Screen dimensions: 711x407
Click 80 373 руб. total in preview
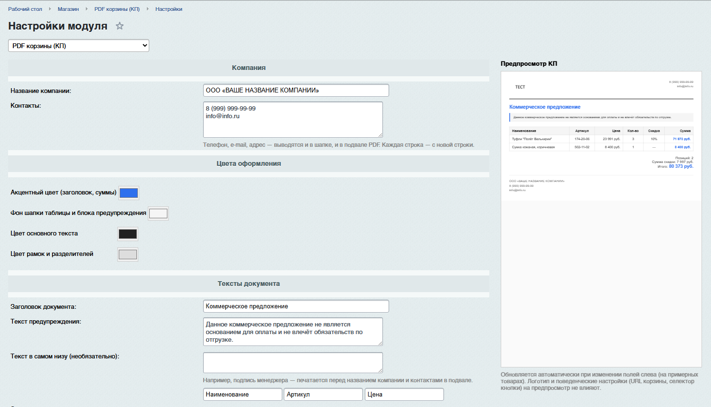pyautogui.click(x=681, y=166)
